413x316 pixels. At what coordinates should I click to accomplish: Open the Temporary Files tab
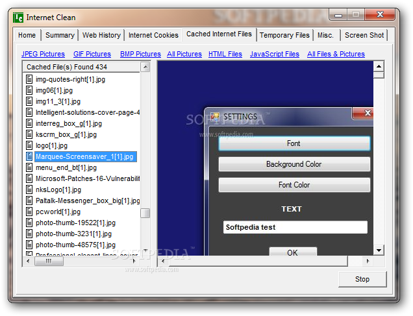[284, 35]
